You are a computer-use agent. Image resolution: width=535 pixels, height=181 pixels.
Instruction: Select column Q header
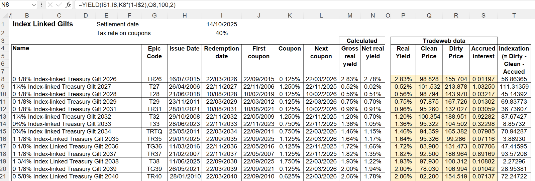coord(429,15)
